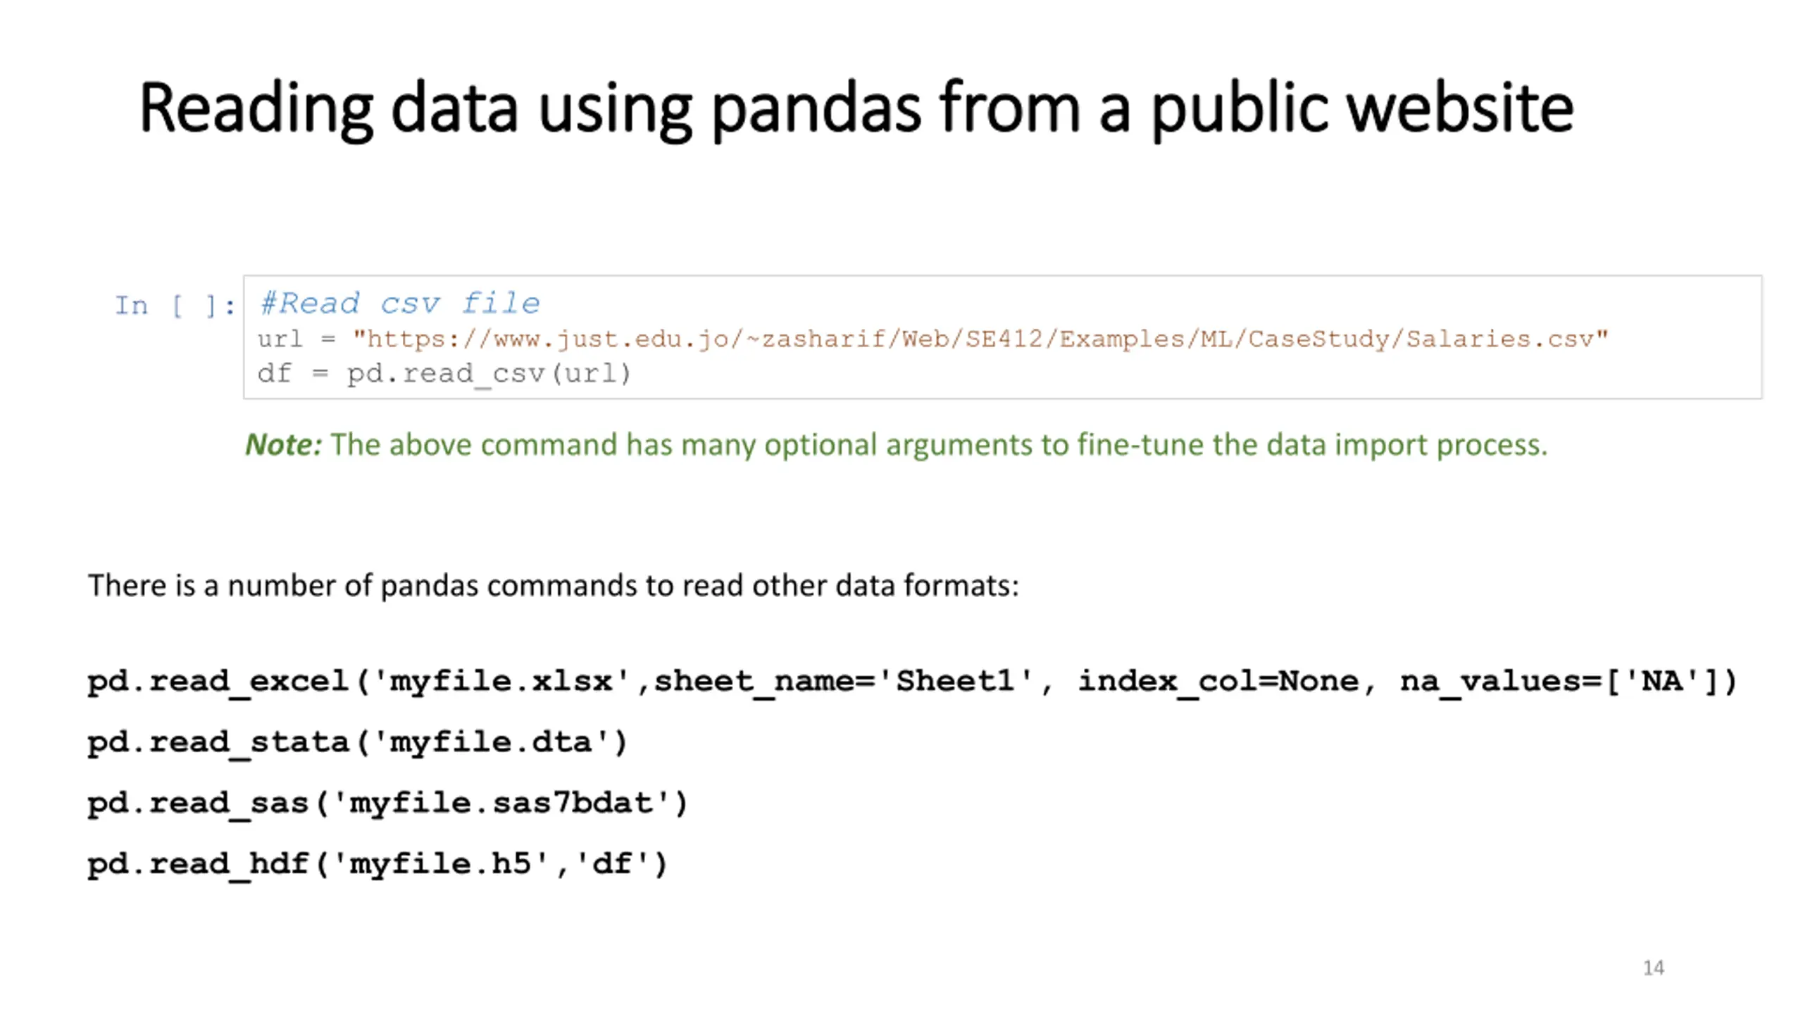
Task: Click the word 'pandas' in the title
Action: [816, 109]
